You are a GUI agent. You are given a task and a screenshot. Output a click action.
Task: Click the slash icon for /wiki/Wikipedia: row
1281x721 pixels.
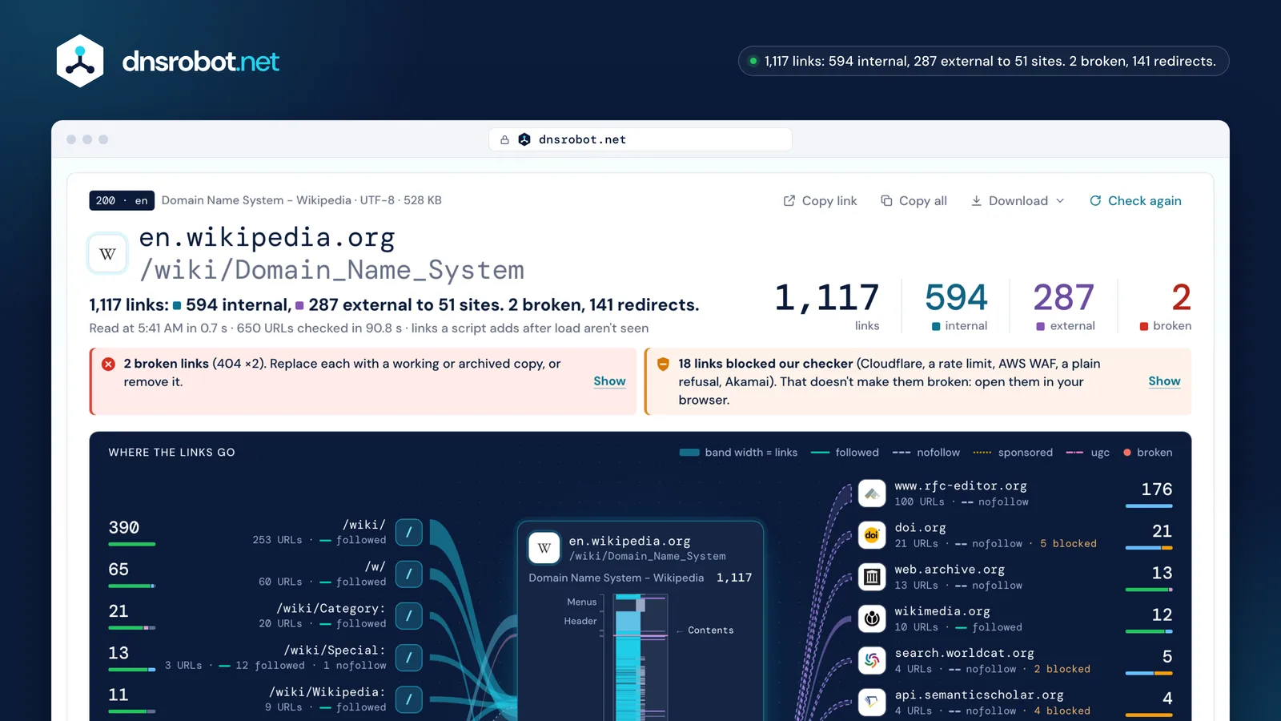408,699
